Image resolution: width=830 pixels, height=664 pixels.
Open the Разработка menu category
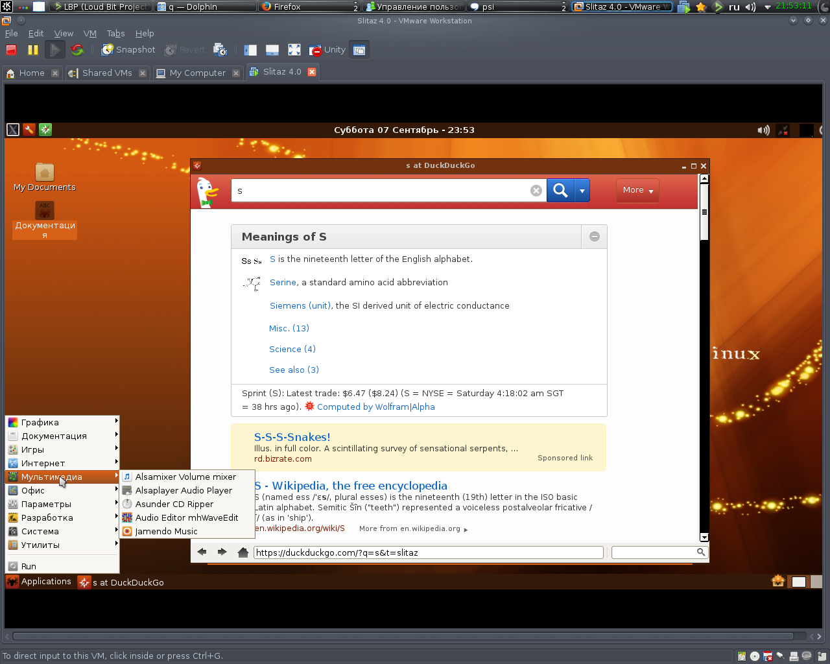click(62, 517)
